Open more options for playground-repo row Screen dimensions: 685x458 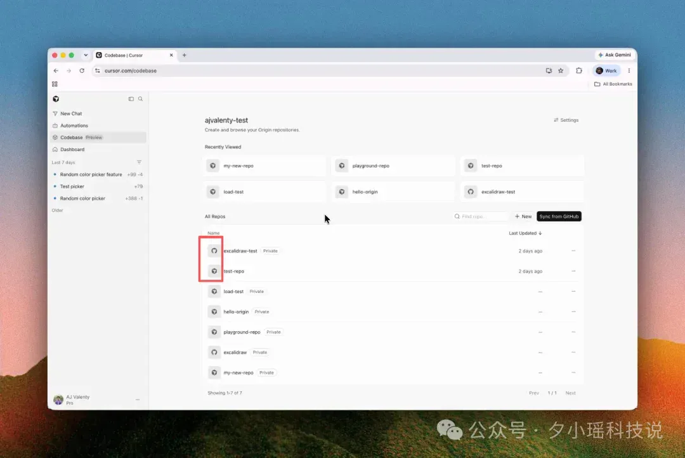573,332
